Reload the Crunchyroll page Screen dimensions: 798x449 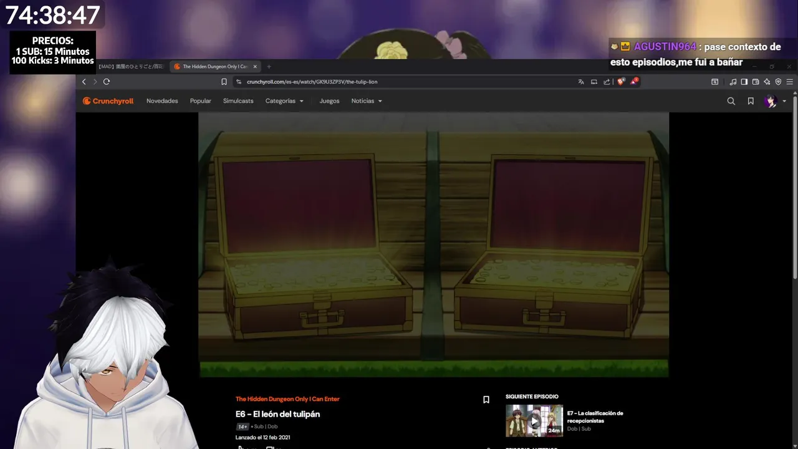tap(107, 82)
